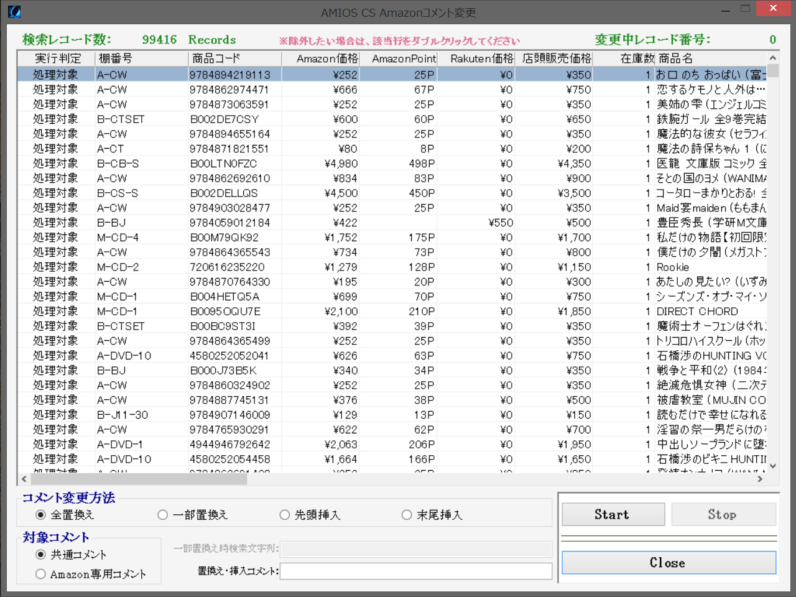Click the scroll right arrow of horizontal scrollbar

coord(760,479)
